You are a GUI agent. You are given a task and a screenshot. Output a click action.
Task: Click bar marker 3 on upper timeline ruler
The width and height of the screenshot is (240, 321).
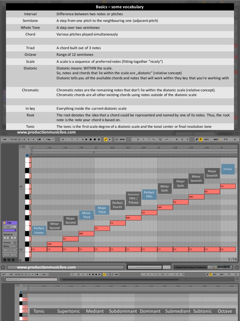coord(158,147)
